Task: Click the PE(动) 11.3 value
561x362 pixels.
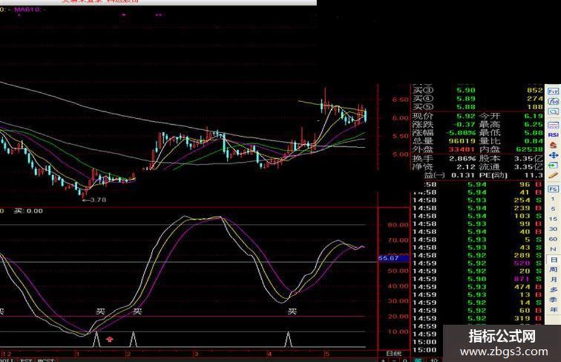Action: tap(534, 175)
